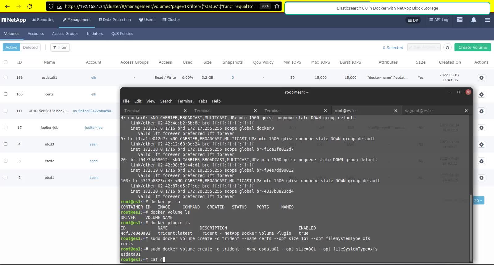The image size is (494, 265).
Task: Select all volumes with header checkbox
Action: click(x=6, y=62)
